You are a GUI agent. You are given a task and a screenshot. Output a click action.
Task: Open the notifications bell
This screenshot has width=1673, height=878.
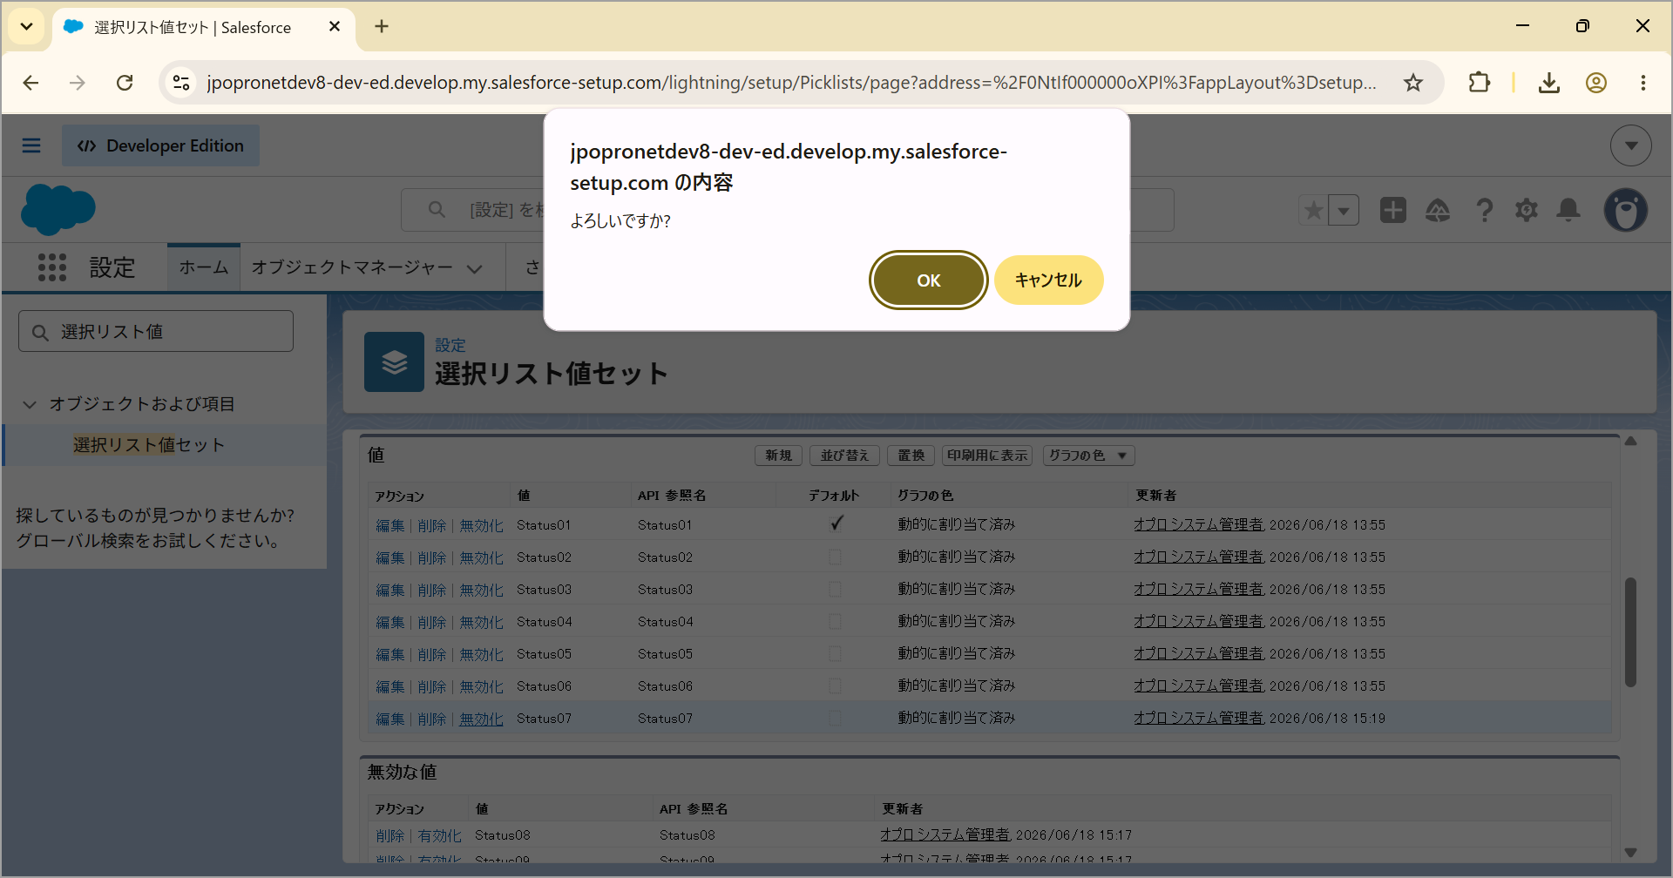1568,210
